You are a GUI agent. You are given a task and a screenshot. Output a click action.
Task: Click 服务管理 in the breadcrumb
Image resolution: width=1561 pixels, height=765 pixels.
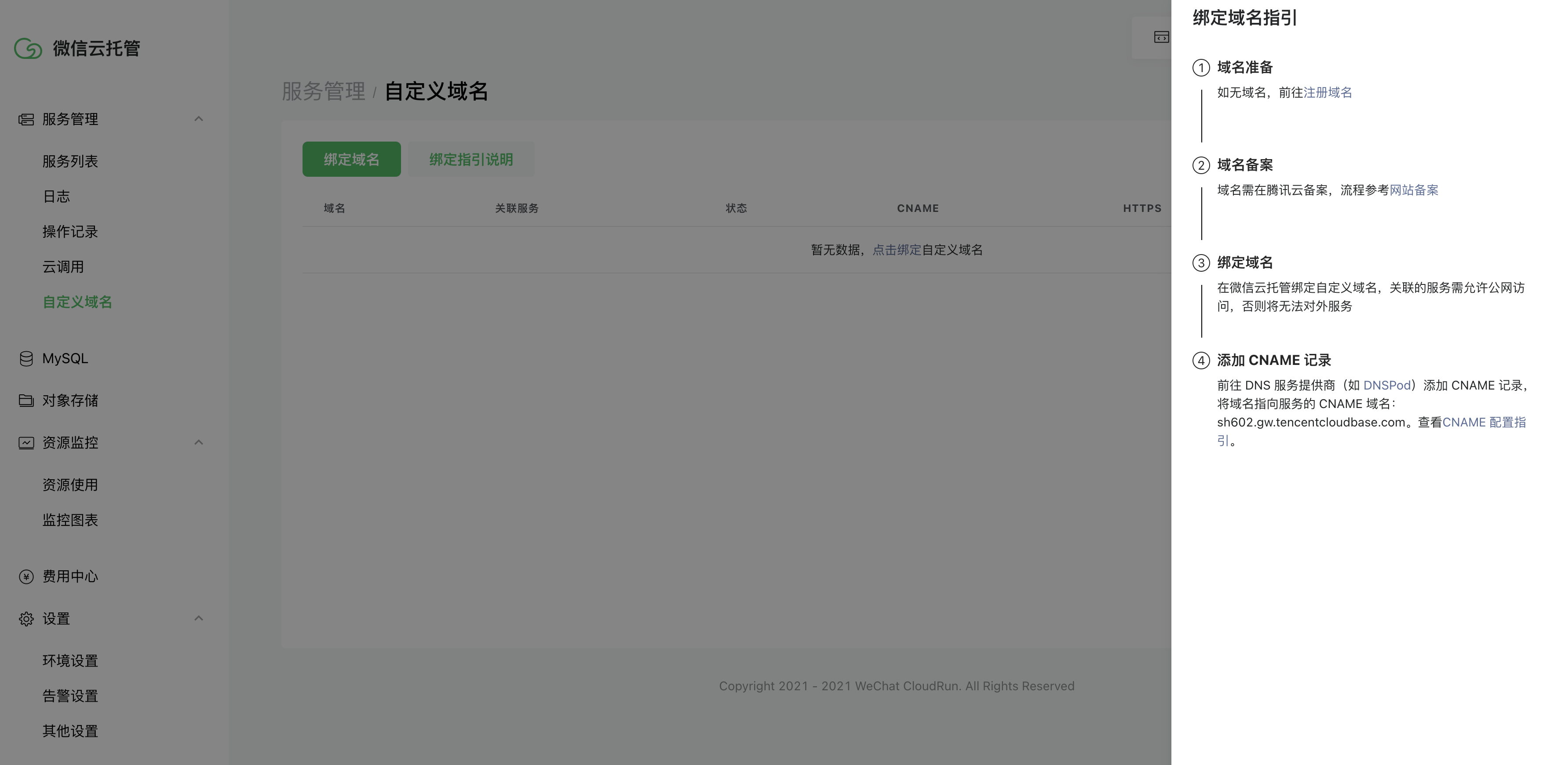(324, 91)
